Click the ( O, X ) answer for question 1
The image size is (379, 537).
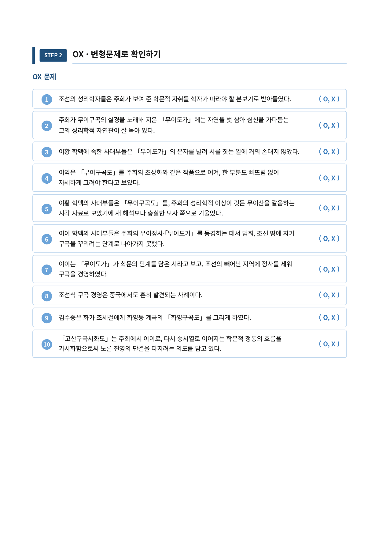(329, 99)
